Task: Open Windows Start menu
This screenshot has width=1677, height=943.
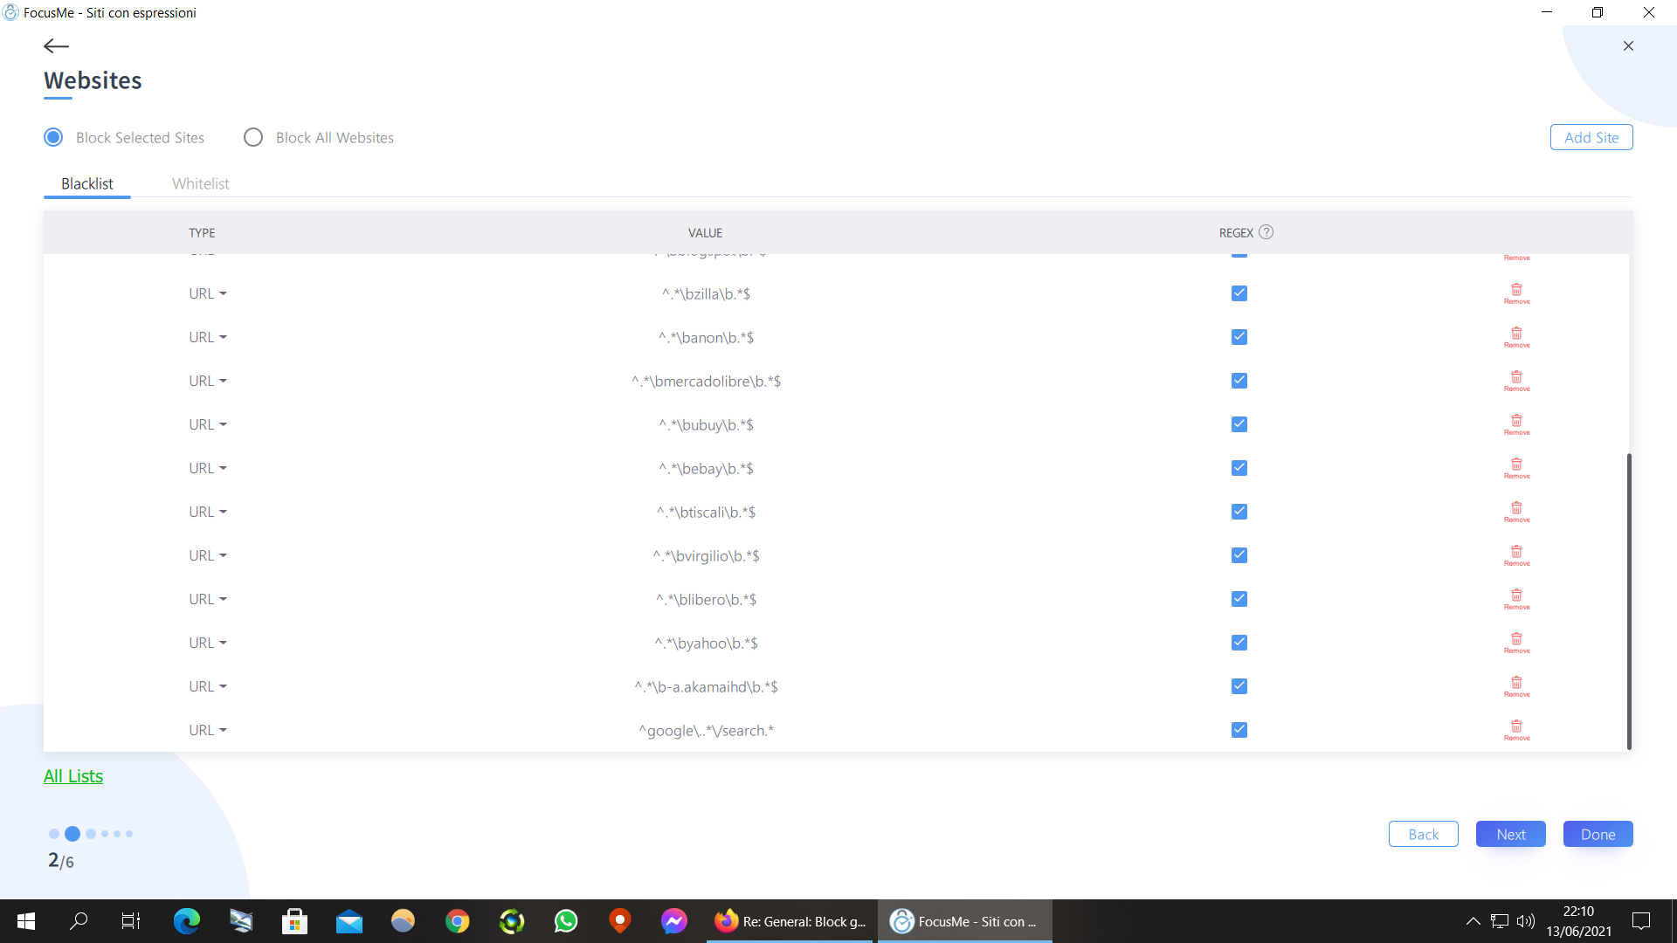Action: click(26, 921)
